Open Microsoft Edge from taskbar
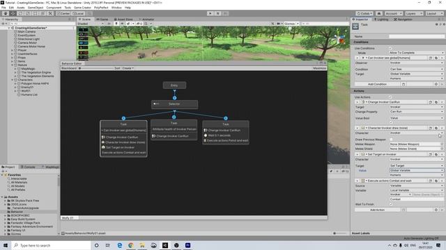Image resolution: width=446 pixels, height=250 pixels. coord(119,245)
